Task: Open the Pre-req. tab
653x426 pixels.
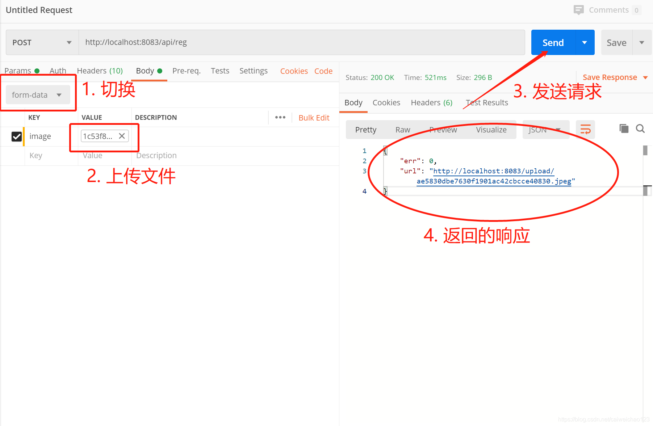Action: pos(187,71)
